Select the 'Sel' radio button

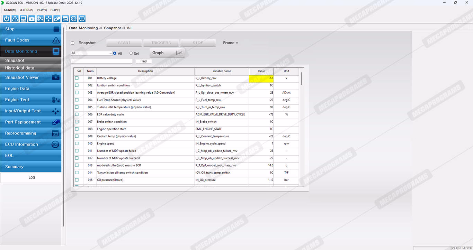(131, 54)
